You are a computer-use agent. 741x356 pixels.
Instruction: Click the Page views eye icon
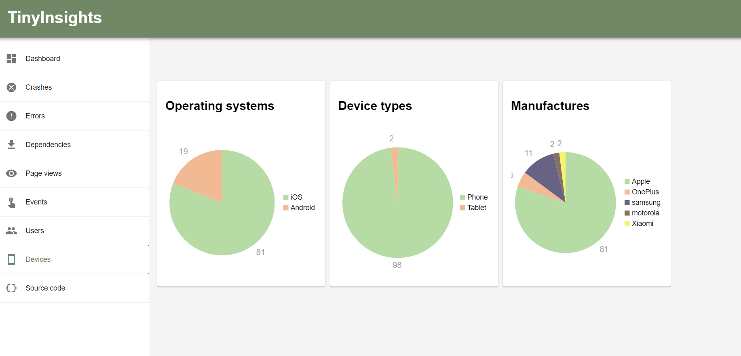coord(11,173)
